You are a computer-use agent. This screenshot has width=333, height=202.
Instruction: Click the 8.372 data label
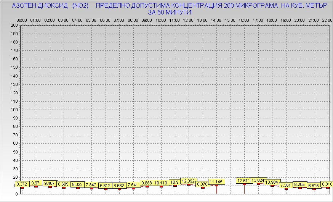coord(22,184)
